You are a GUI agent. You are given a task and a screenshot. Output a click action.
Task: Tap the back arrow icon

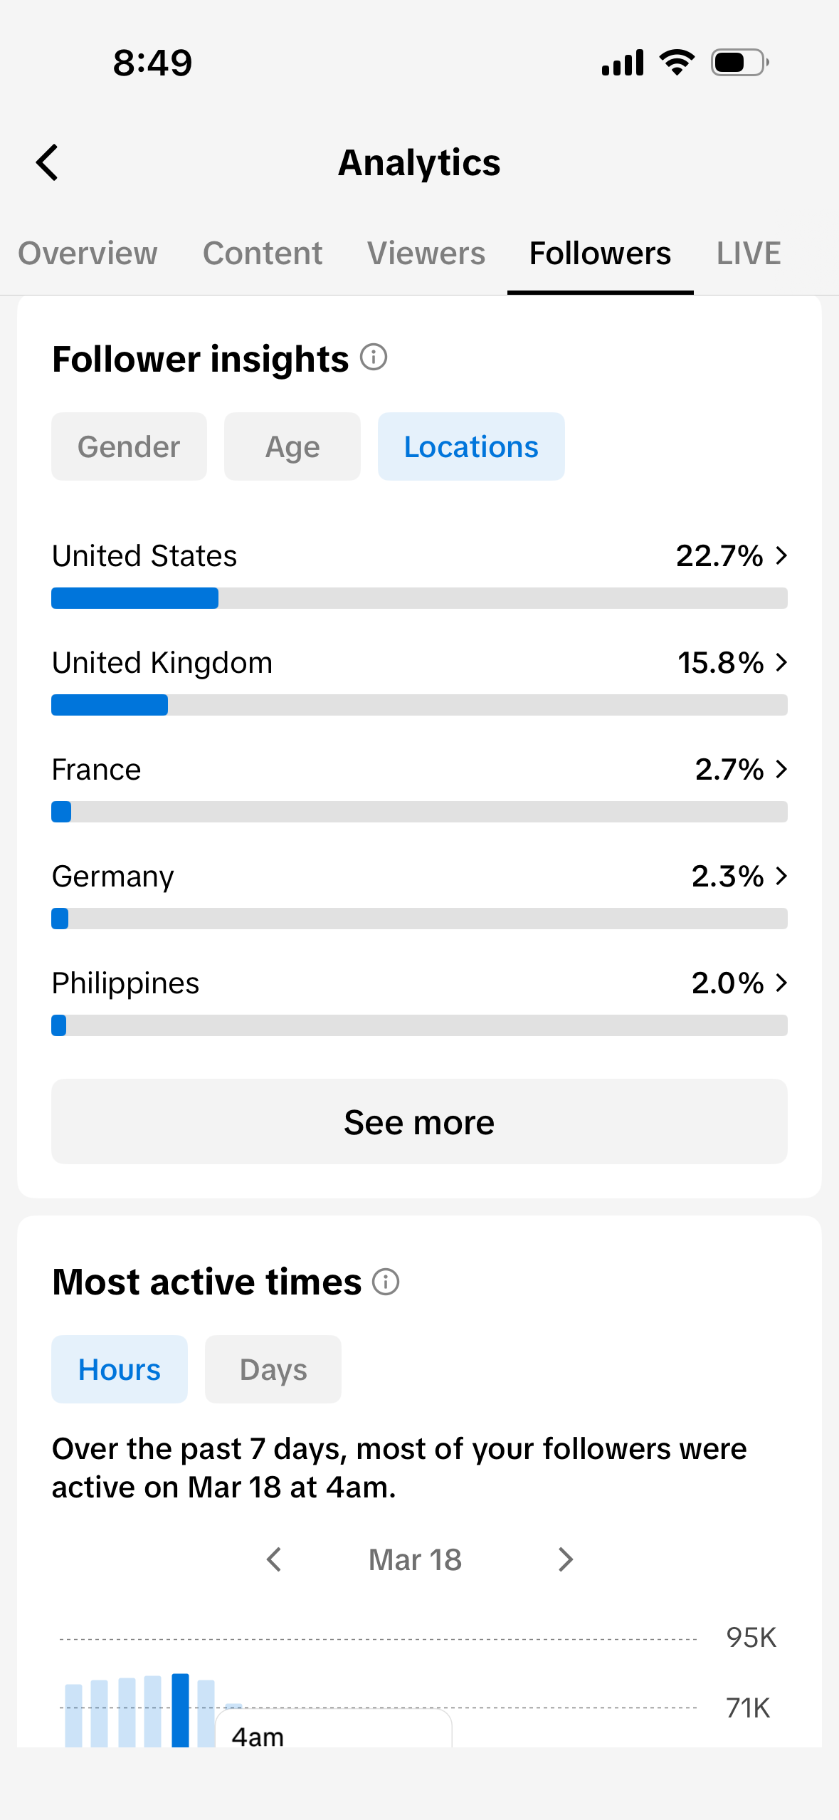click(x=47, y=162)
